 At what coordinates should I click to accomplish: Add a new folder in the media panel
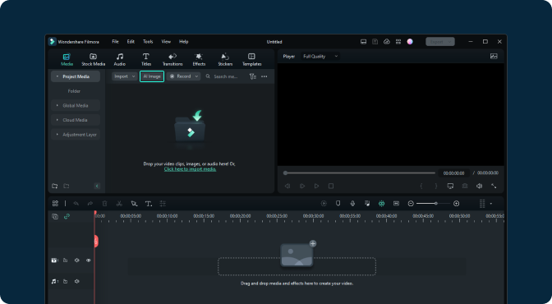55,186
